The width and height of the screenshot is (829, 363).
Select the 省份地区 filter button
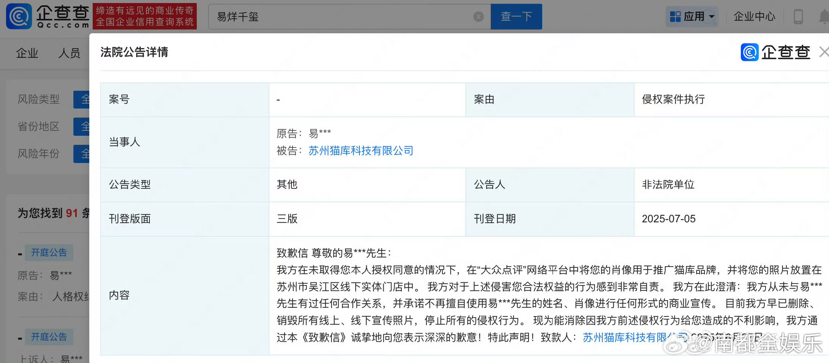(82, 127)
